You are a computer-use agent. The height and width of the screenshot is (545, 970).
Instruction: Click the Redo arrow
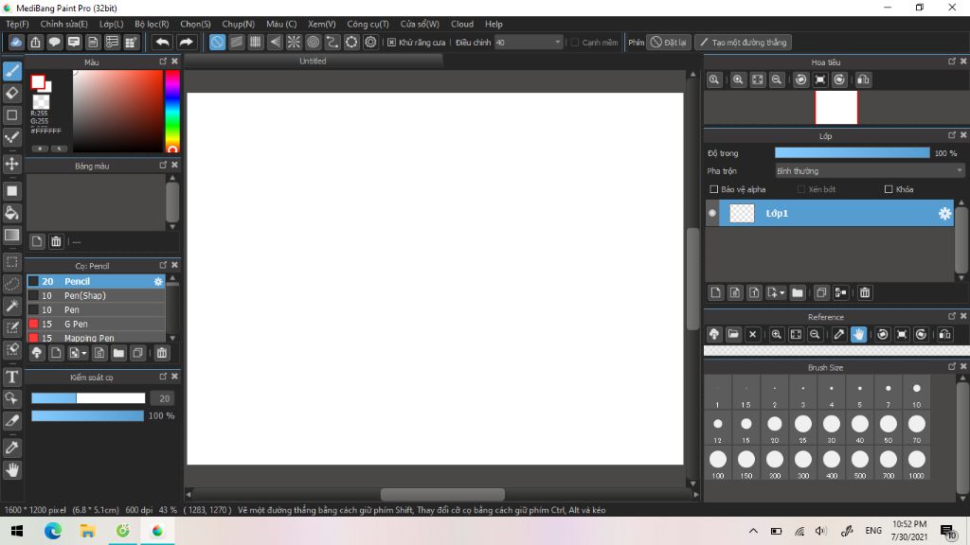[x=186, y=42]
